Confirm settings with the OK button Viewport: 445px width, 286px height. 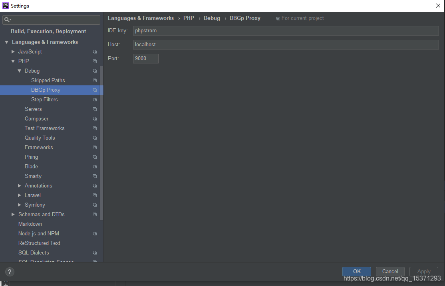[356, 271]
